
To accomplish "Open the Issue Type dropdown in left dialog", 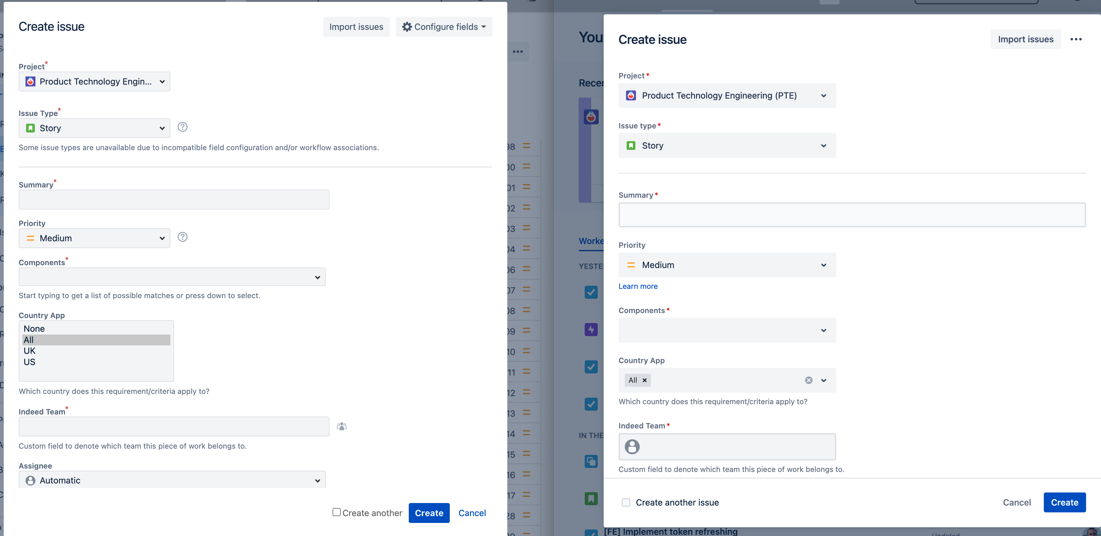I will click(x=94, y=128).
